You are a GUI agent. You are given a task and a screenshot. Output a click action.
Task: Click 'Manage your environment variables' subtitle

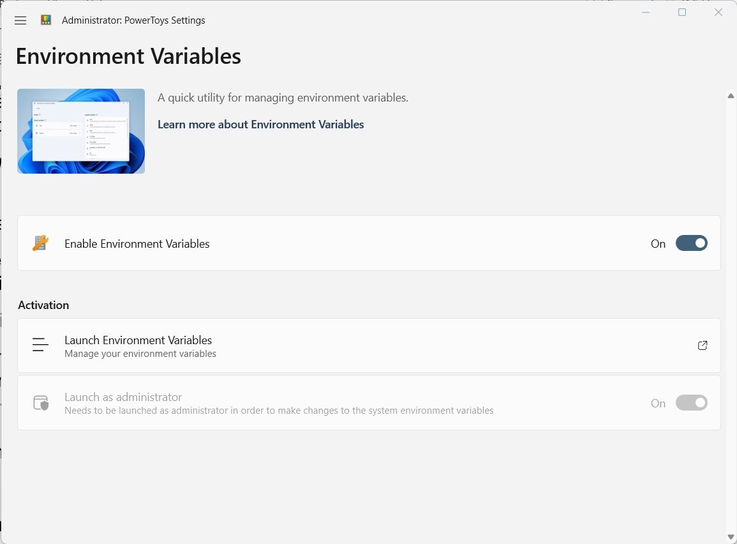click(x=140, y=354)
